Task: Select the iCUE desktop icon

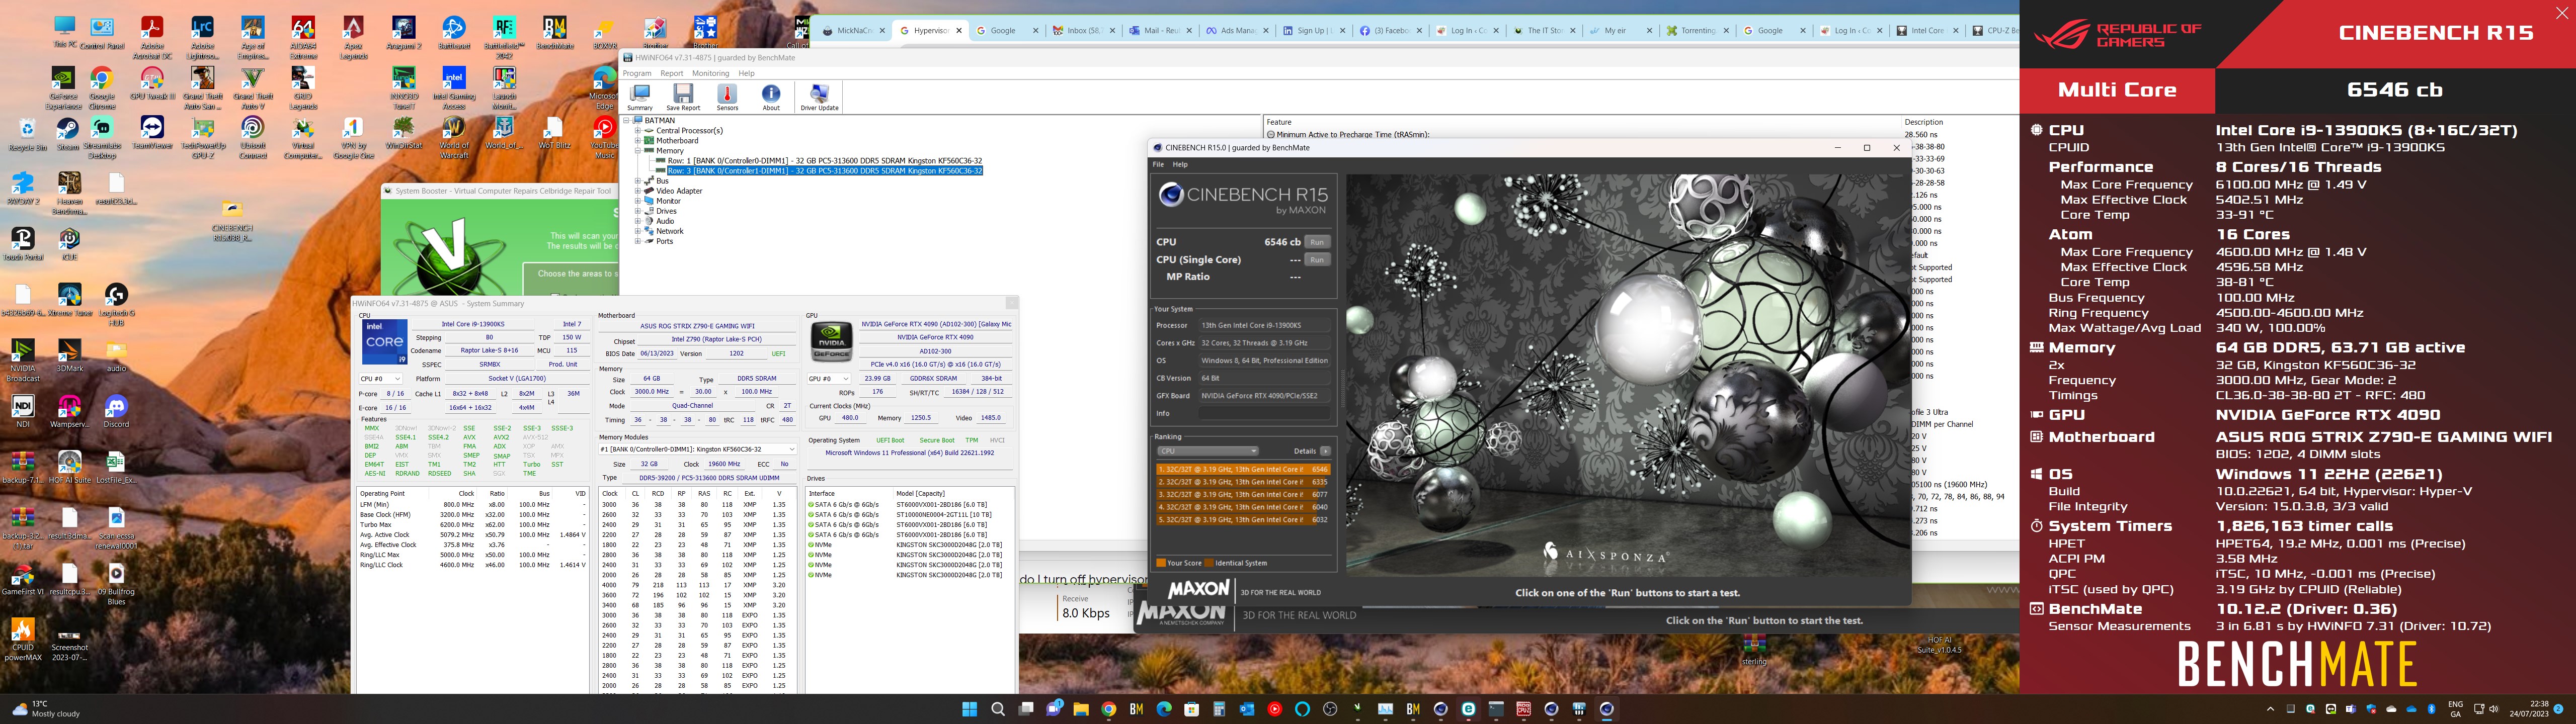Action: click(69, 243)
